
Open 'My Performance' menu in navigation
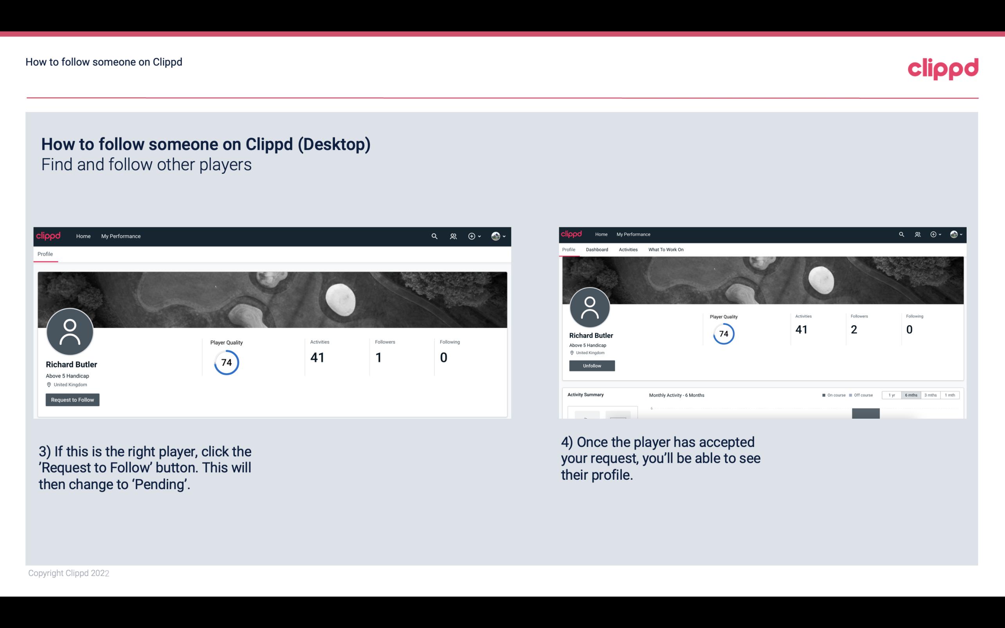[x=121, y=236]
